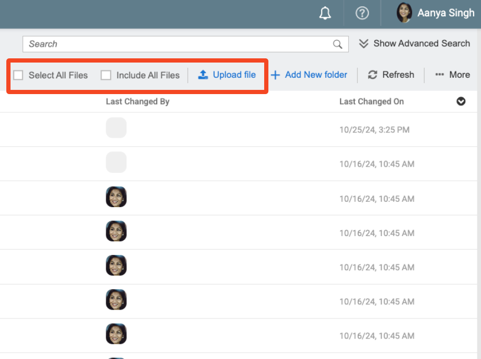Screen dimensions: 481x359
Task: Open the Aanya Singh user menu
Action: click(x=446, y=13)
